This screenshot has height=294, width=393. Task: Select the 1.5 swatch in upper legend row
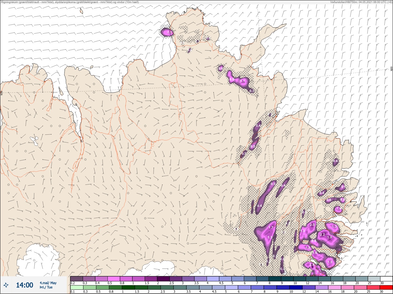click(x=151, y=279)
